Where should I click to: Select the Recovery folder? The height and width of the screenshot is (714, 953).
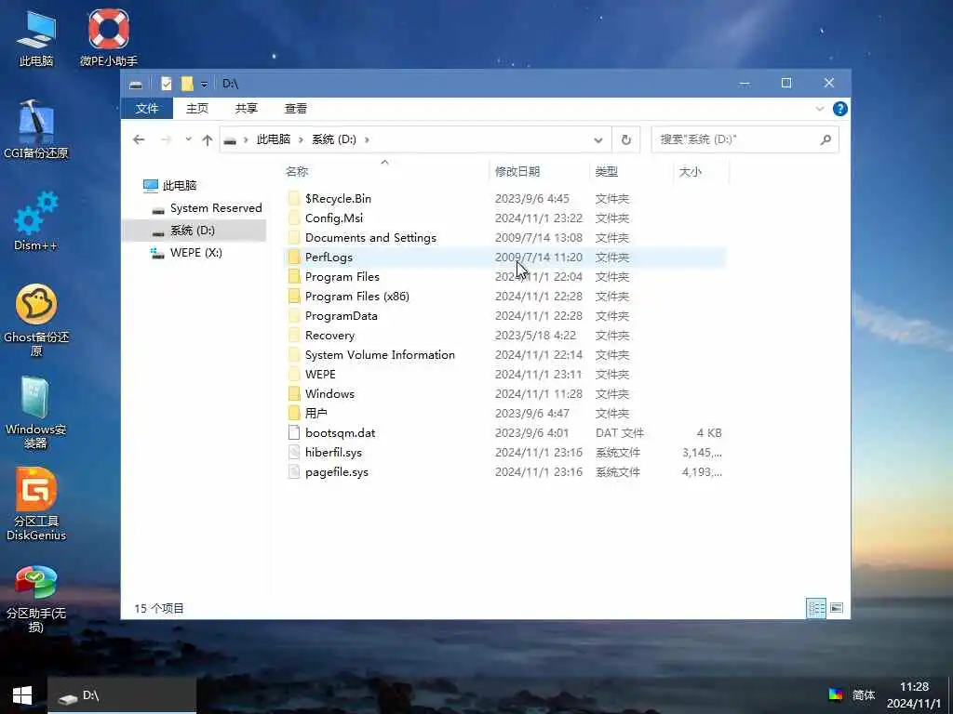329,335
